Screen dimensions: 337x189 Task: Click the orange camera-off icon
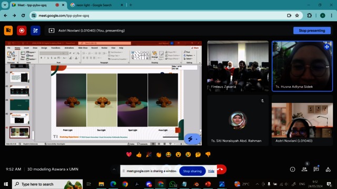[x=8, y=30]
